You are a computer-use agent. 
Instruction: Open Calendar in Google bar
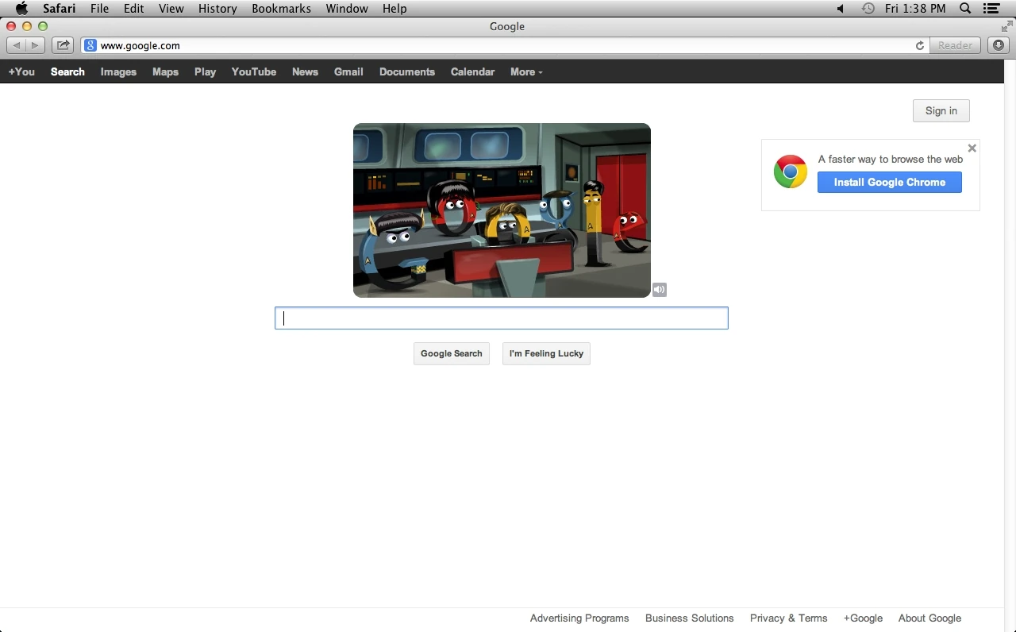tap(472, 71)
